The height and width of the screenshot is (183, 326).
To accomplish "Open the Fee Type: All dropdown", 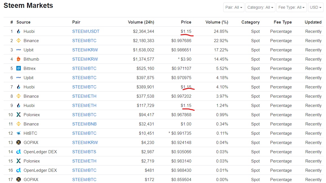I will pos(291,7).
